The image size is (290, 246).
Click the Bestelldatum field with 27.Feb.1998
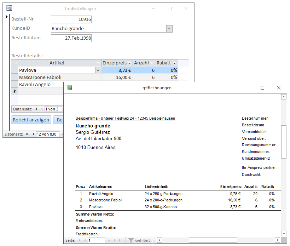[71, 38]
